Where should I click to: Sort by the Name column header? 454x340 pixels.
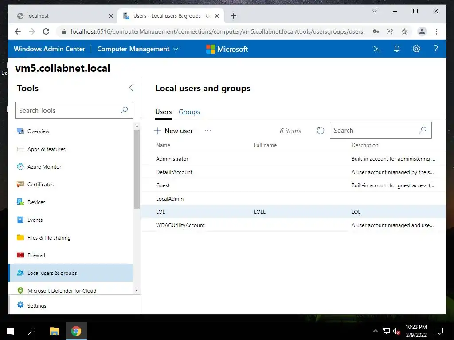click(x=163, y=145)
